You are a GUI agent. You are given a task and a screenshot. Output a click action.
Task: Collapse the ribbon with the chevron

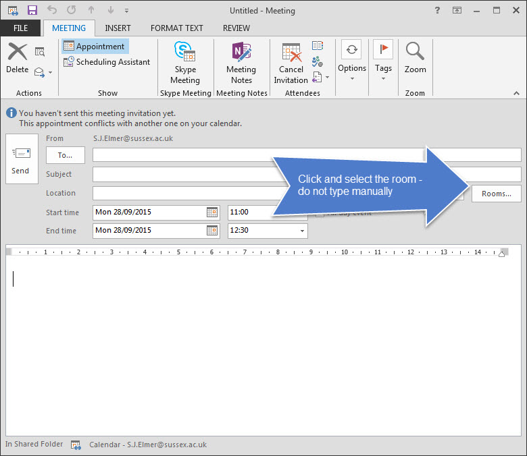pyautogui.click(x=517, y=93)
